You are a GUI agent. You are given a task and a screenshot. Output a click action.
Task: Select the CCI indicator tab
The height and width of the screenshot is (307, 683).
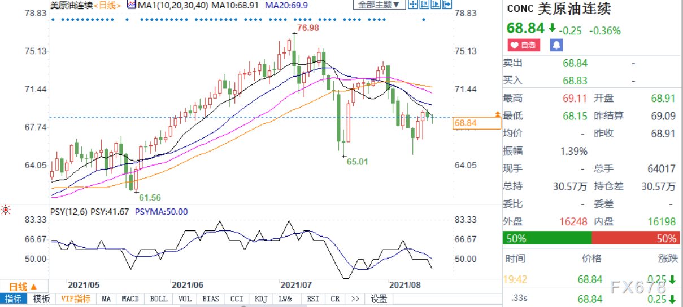click(x=236, y=299)
